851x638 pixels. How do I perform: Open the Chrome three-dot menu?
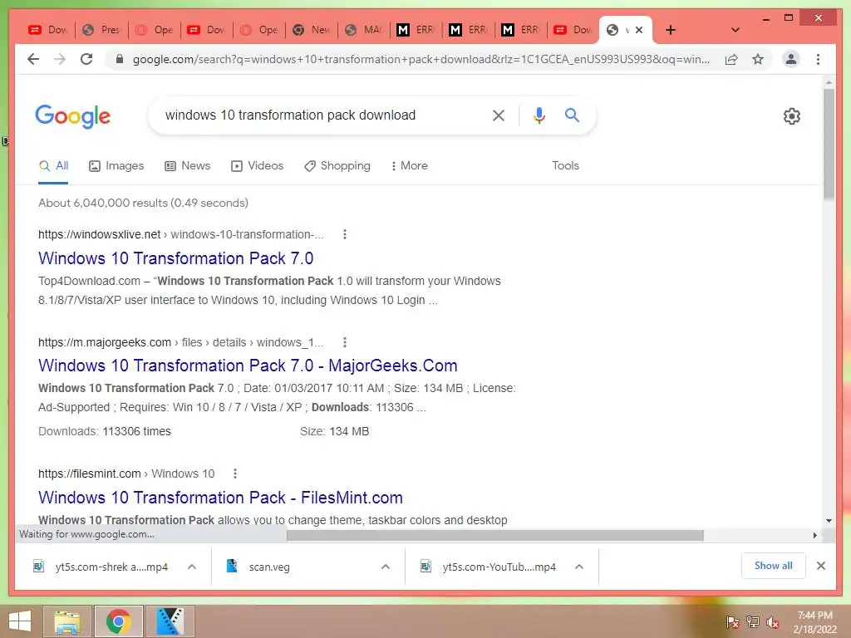(818, 59)
